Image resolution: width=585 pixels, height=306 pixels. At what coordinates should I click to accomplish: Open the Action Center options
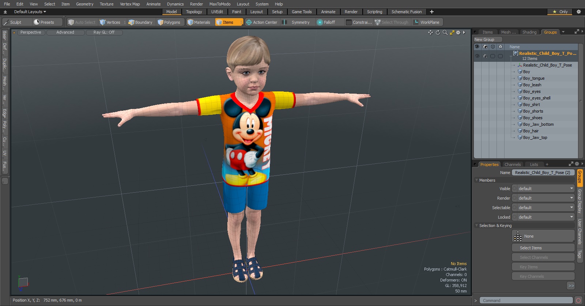click(262, 22)
